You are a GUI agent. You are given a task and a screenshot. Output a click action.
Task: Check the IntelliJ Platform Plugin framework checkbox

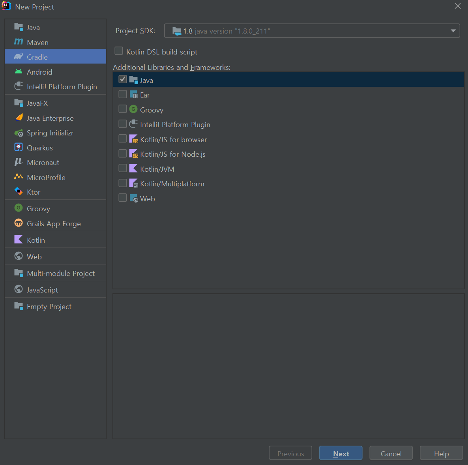[x=123, y=124]
